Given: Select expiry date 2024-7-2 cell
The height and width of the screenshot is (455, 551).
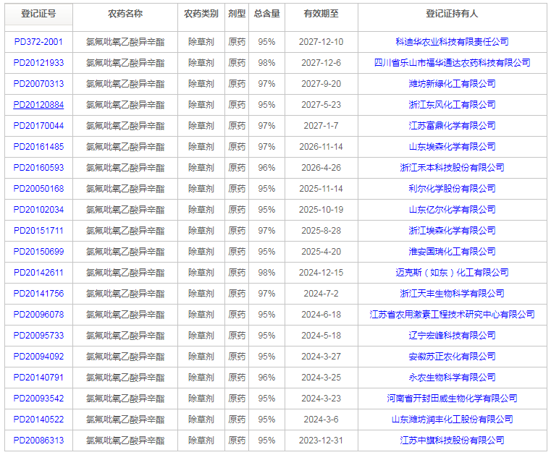Looking at the screenshot, I should click(321, 294).
